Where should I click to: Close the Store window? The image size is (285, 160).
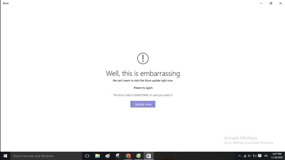(280, 3)
